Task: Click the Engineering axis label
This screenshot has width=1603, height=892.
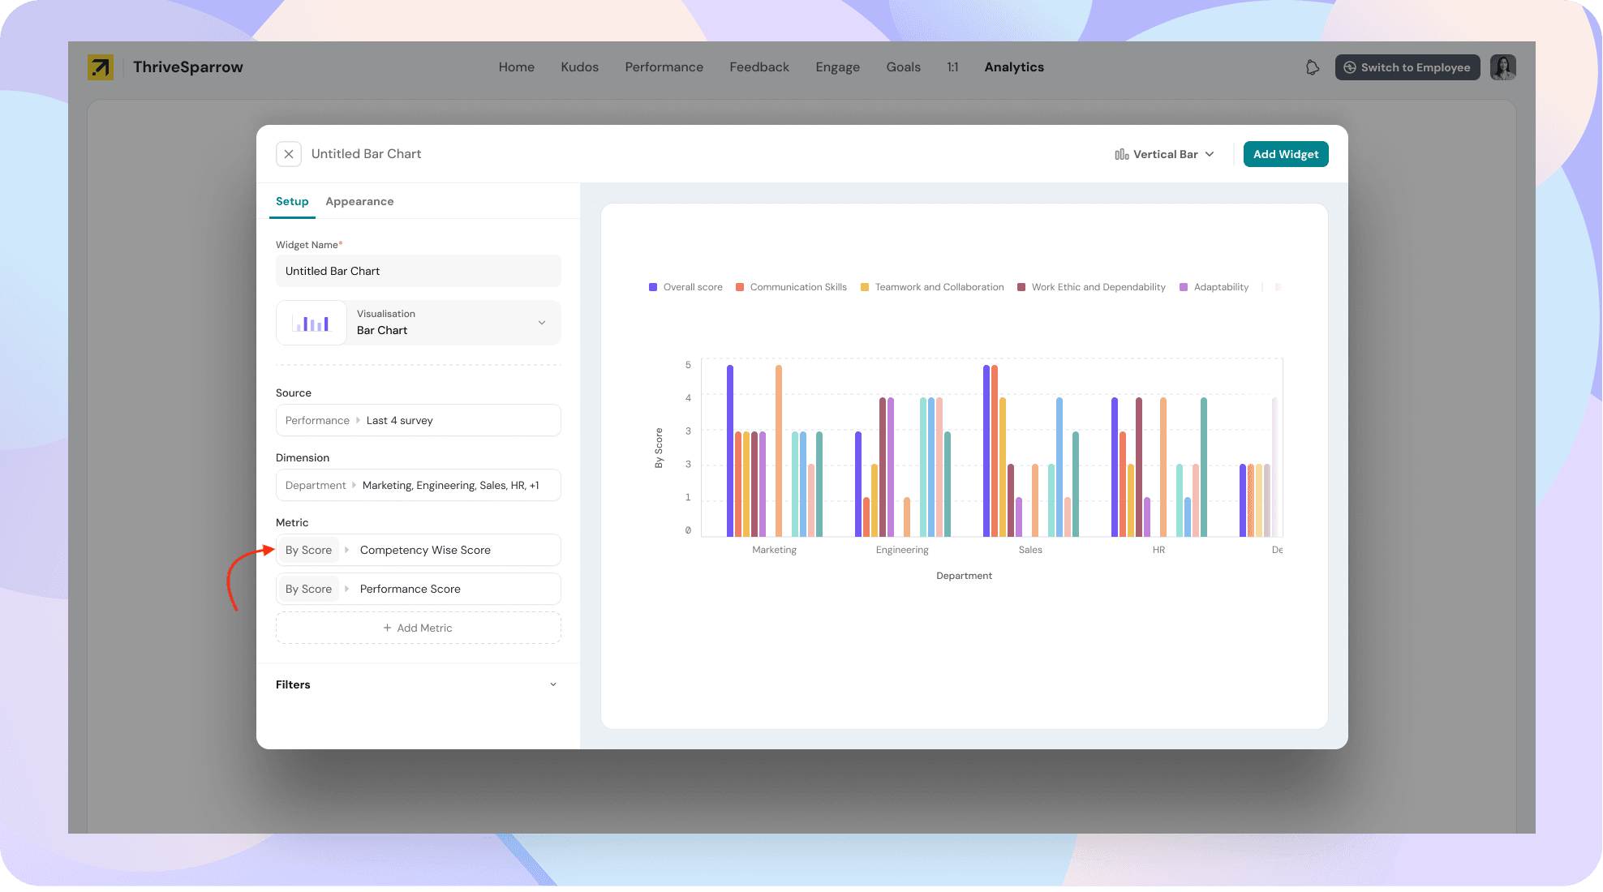Action: point(902,550)
